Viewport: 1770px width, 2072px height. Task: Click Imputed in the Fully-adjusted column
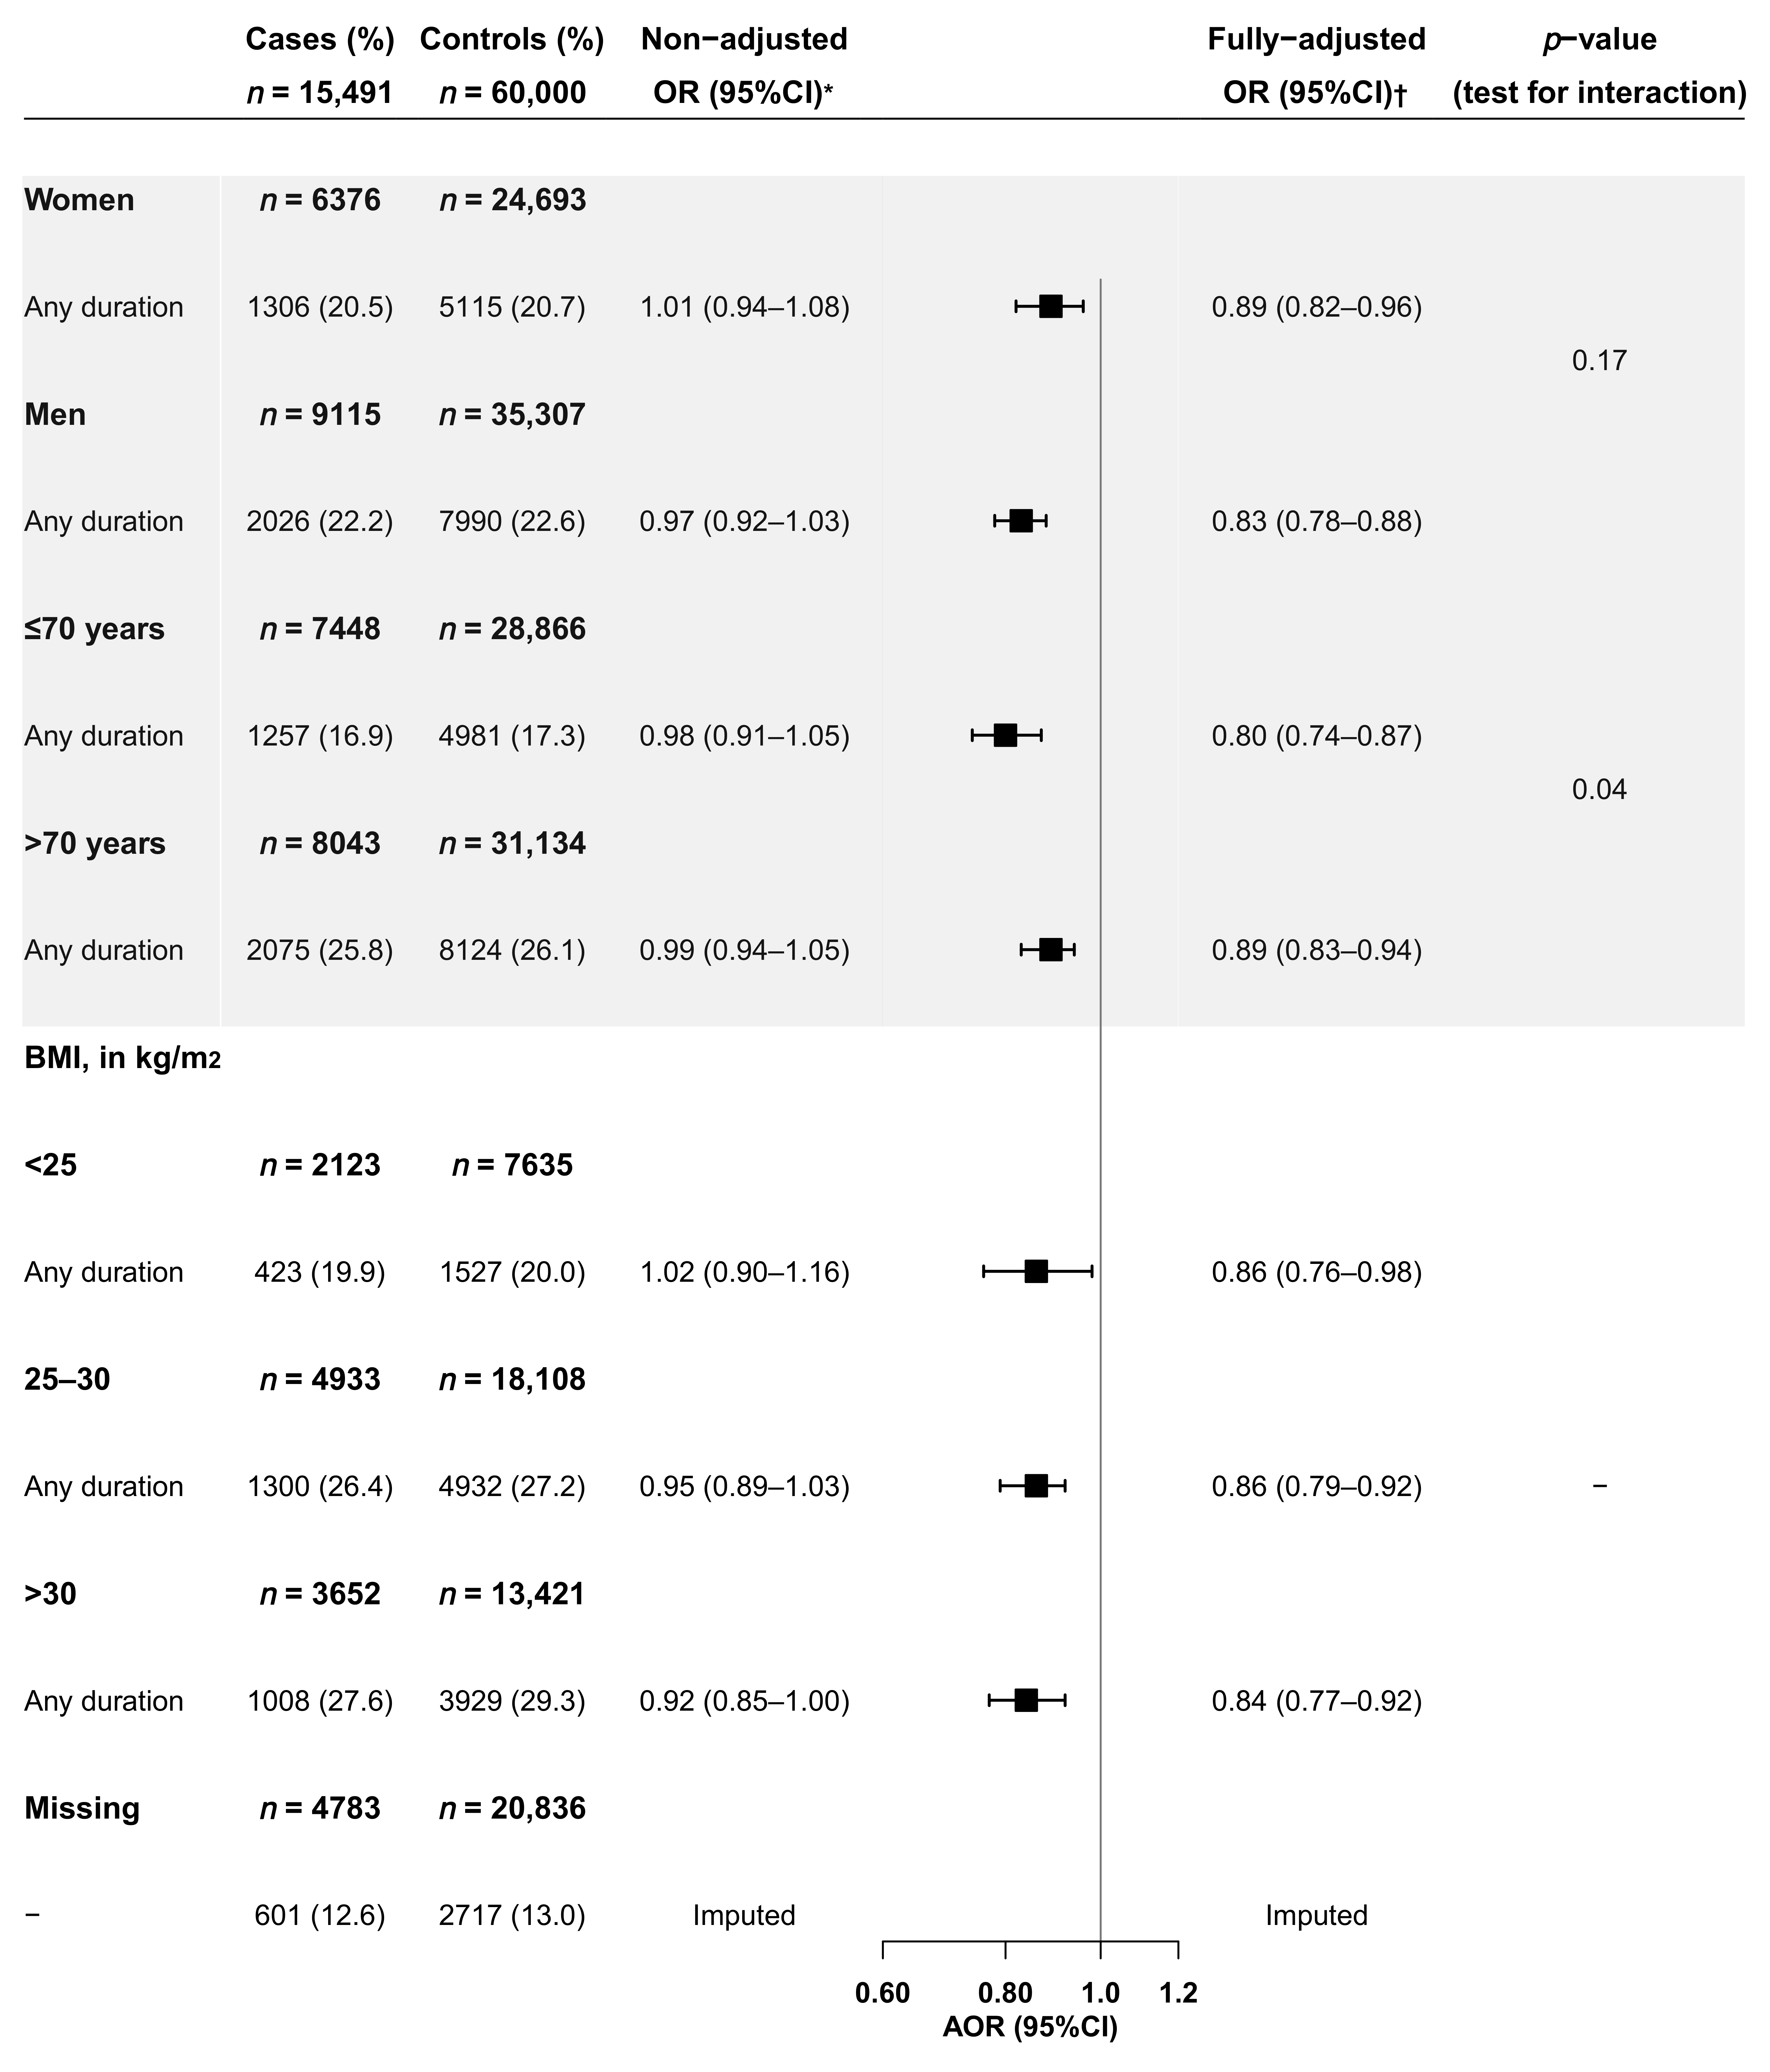(1316, 1915)
